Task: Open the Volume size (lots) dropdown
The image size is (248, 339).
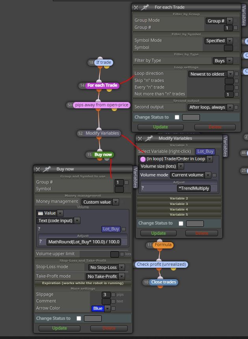Action: coord(181,166)
